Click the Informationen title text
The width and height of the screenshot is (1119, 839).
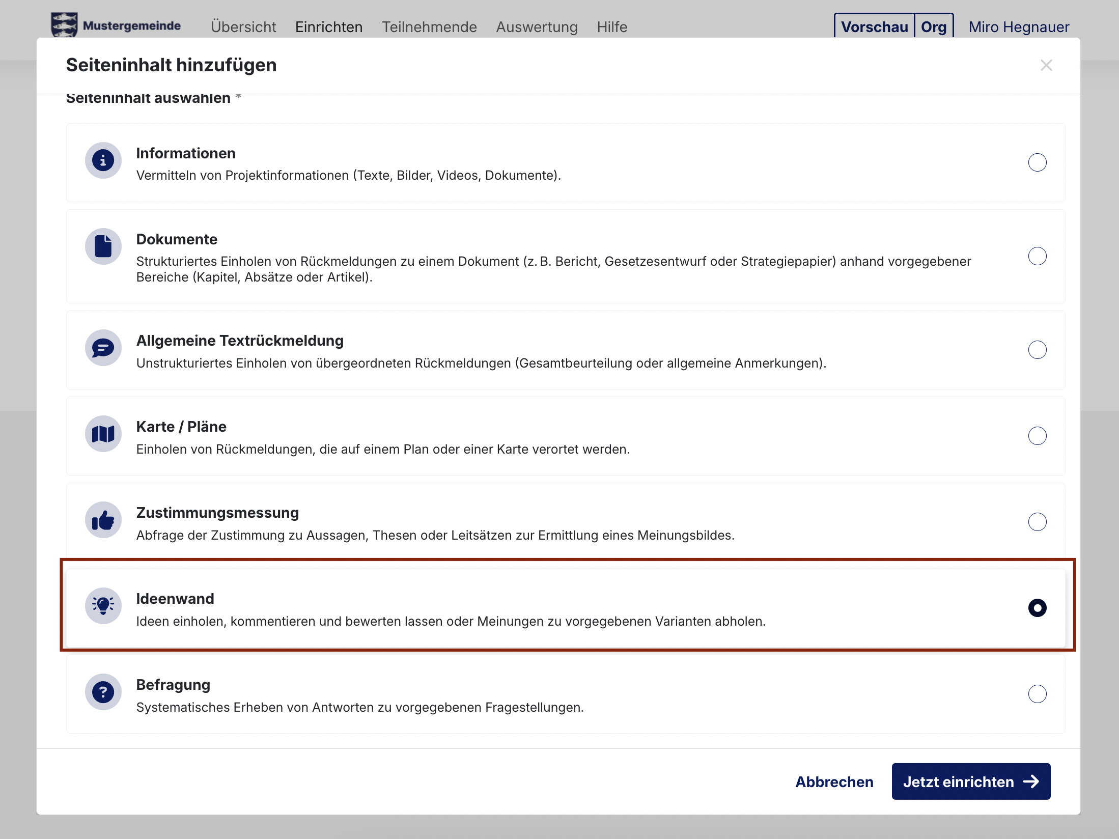(x=186, y=153)
